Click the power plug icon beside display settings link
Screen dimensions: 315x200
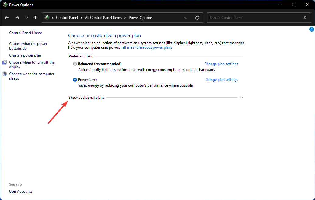4,62
